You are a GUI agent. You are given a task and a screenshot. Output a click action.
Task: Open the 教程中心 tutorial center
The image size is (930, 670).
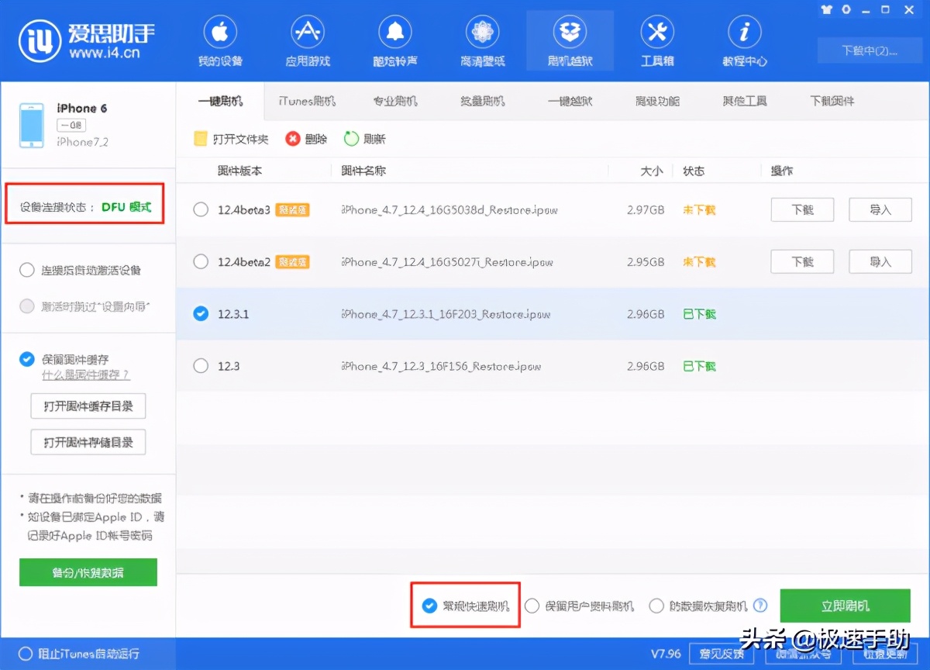(744, 40)
